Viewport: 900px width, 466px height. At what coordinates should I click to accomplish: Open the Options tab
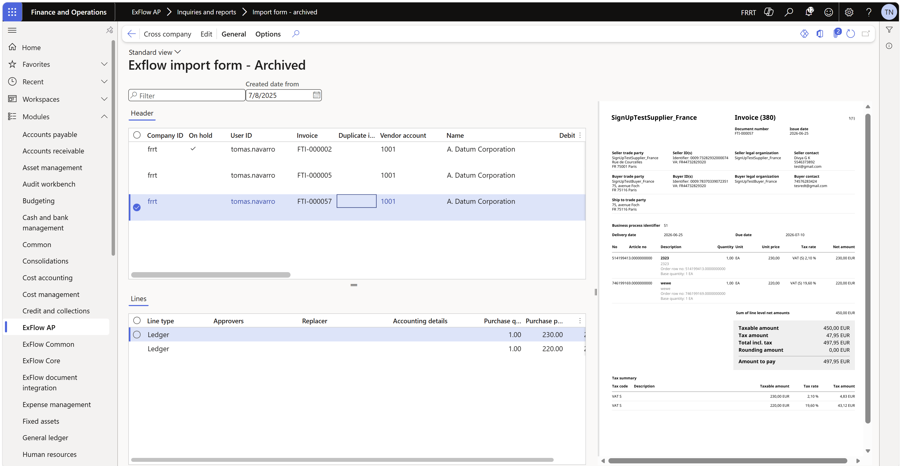[x=268, y=34]
